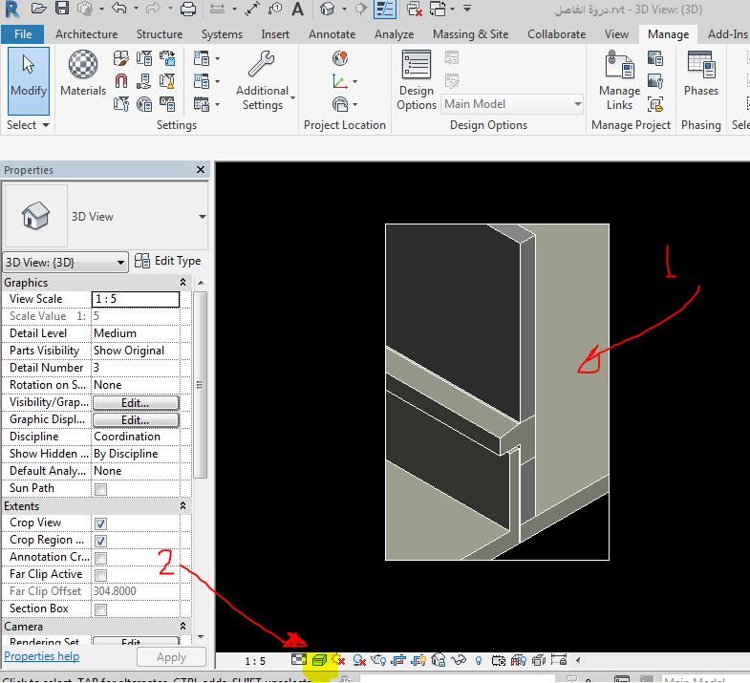Open the Visual Style menu icon
Image resolution: width=750 pixels, height=683 pixels.
coord(319,660)
